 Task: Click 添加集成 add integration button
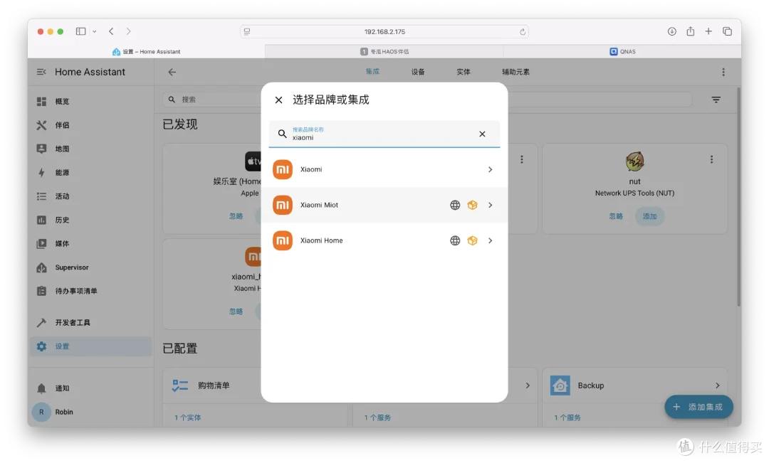click(699, 407)
